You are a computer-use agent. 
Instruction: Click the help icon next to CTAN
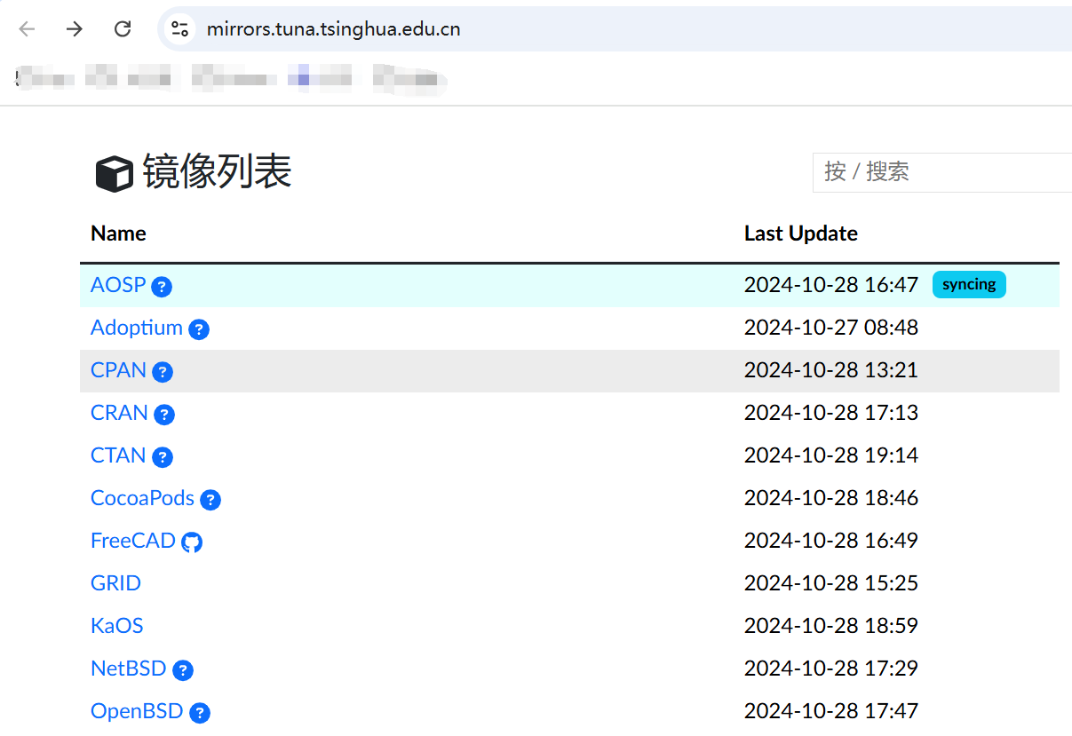tap(163, 457)
